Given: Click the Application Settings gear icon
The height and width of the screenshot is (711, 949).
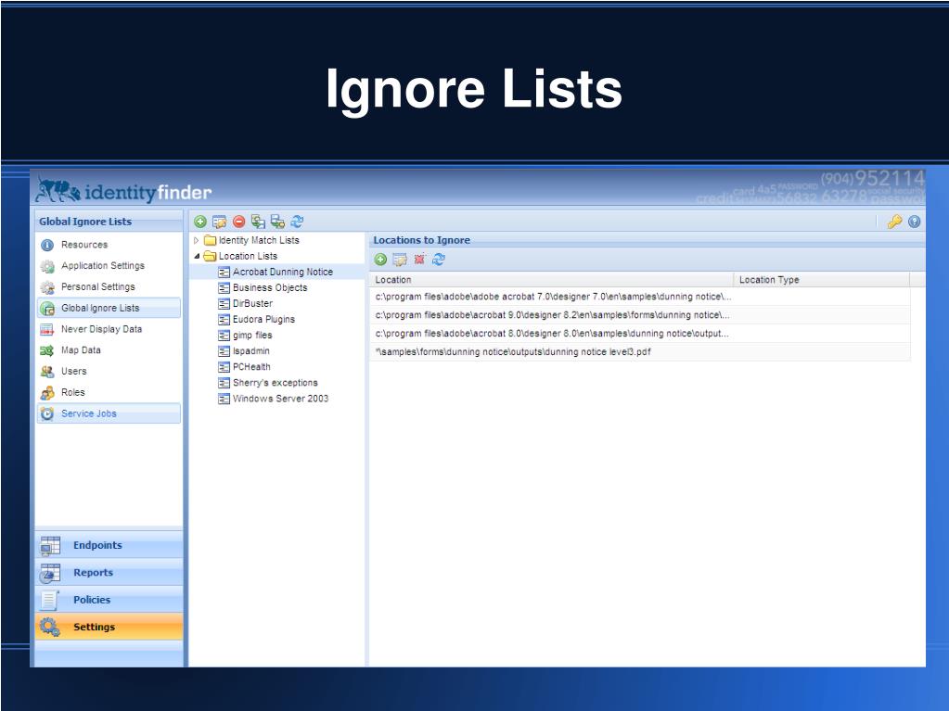Looking at the screenshot, I should point(47,266).
